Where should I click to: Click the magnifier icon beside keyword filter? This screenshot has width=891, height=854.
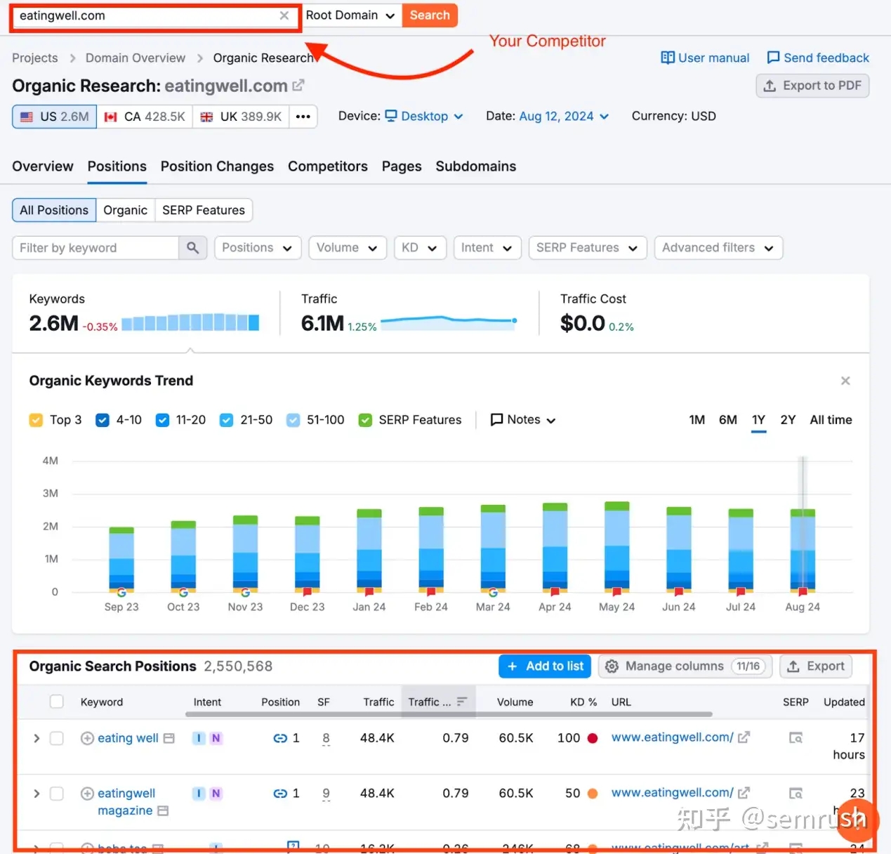[192, 248]
